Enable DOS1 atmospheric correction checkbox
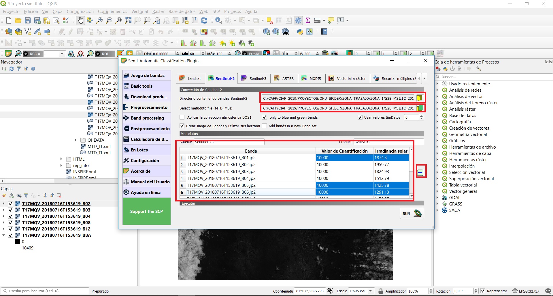 pyautogui.click(x=182, y=117)
